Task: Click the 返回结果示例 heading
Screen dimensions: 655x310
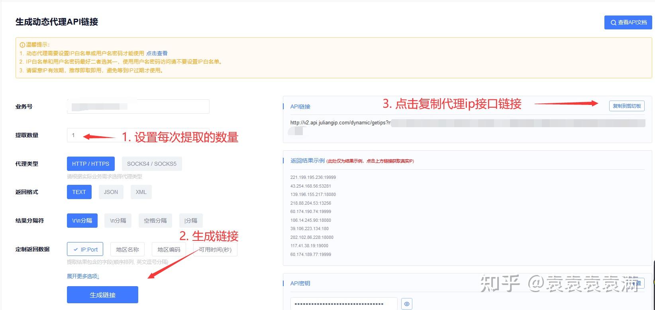Action: coord(308,161)
